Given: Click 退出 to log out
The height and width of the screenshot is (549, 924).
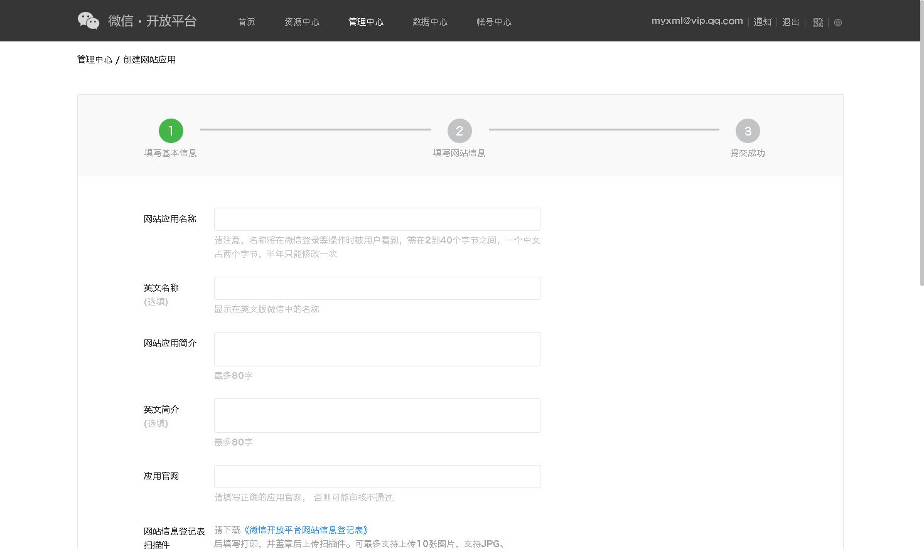Looking at the screenshot, I should (791, 22).
